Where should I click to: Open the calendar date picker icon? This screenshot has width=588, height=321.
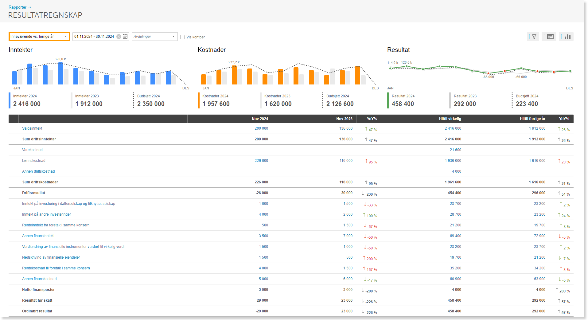click(x=125, y=36)
